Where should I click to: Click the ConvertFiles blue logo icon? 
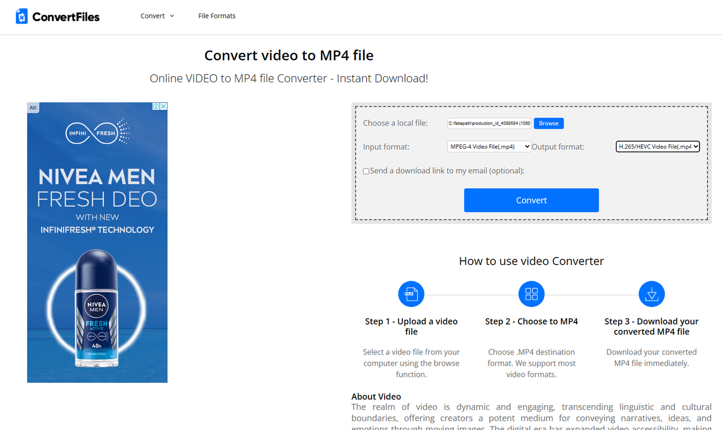pos(21,16)
